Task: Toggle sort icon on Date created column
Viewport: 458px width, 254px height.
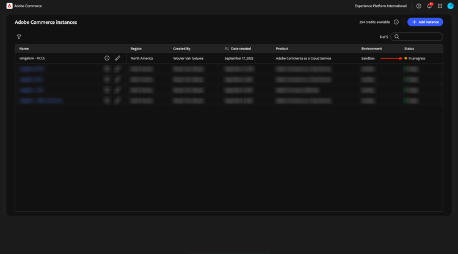Action: click(227, 48)
